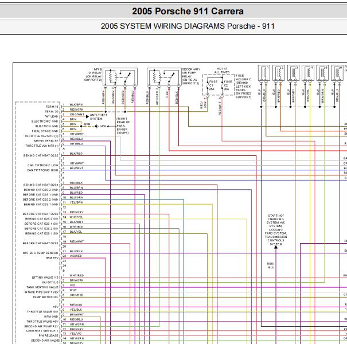Click the 'THROTTLE VALVE SIG' label

(x=42, y=311)
